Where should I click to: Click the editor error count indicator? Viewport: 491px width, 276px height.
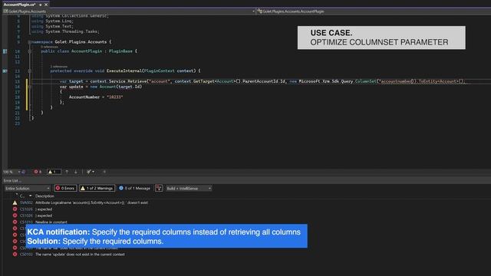(x=38, y=172)
